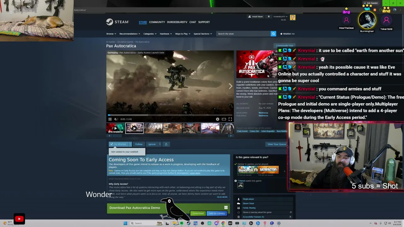This screenshot has width=404, height=227.
Task: Open the Wishlist link with star
Action: (287, 34)
